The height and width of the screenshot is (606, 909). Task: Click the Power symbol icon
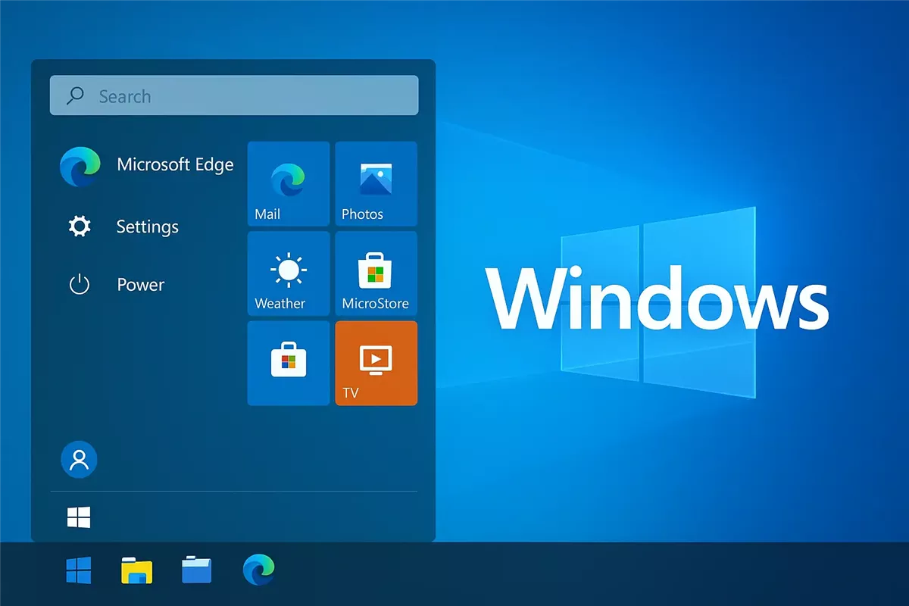click(x=80, y=285)
